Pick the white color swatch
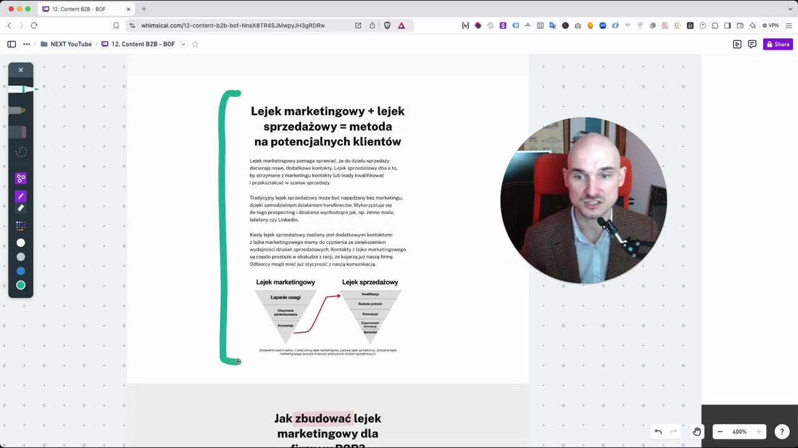 pos(21,243)
